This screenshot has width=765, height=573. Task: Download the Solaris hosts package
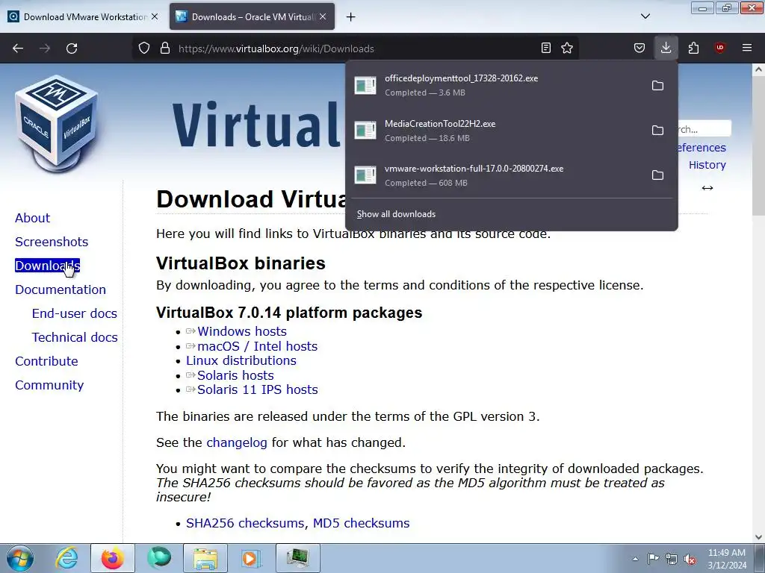(235, 376)
